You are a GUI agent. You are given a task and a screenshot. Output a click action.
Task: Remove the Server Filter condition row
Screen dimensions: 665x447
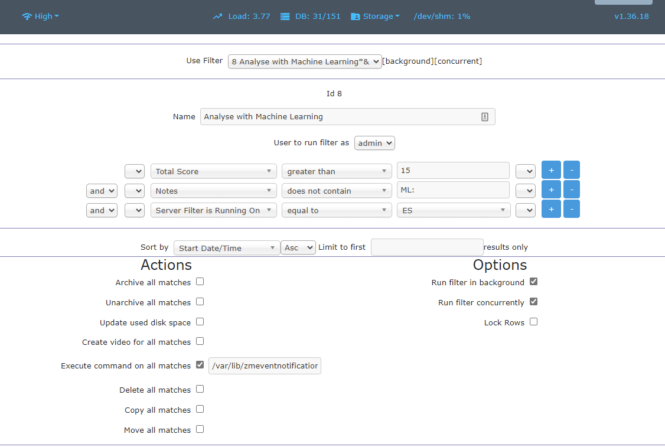pos(572,209)
